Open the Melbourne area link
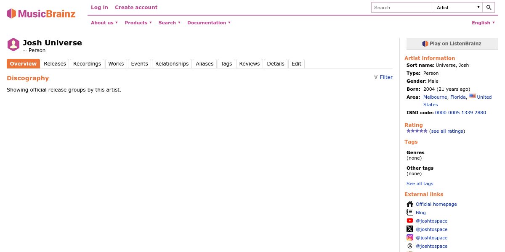This screenshot has height=252, width=505. 435,97
